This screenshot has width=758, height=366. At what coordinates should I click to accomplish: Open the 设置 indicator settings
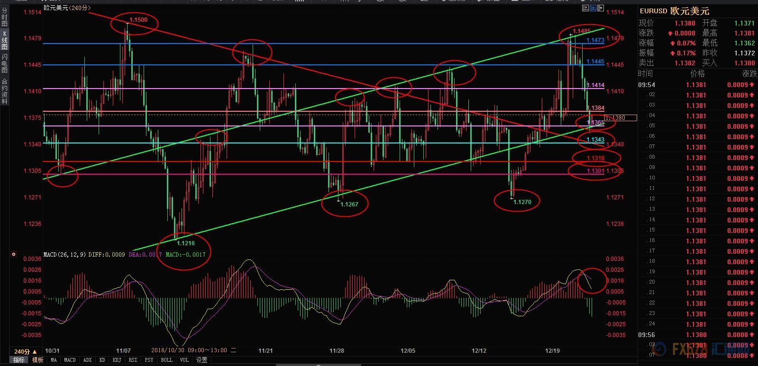(202, 360)
